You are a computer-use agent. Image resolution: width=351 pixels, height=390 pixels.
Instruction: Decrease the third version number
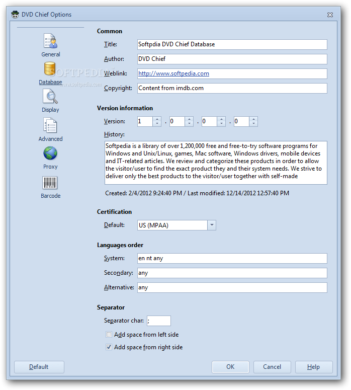click(x=221, y=124)
